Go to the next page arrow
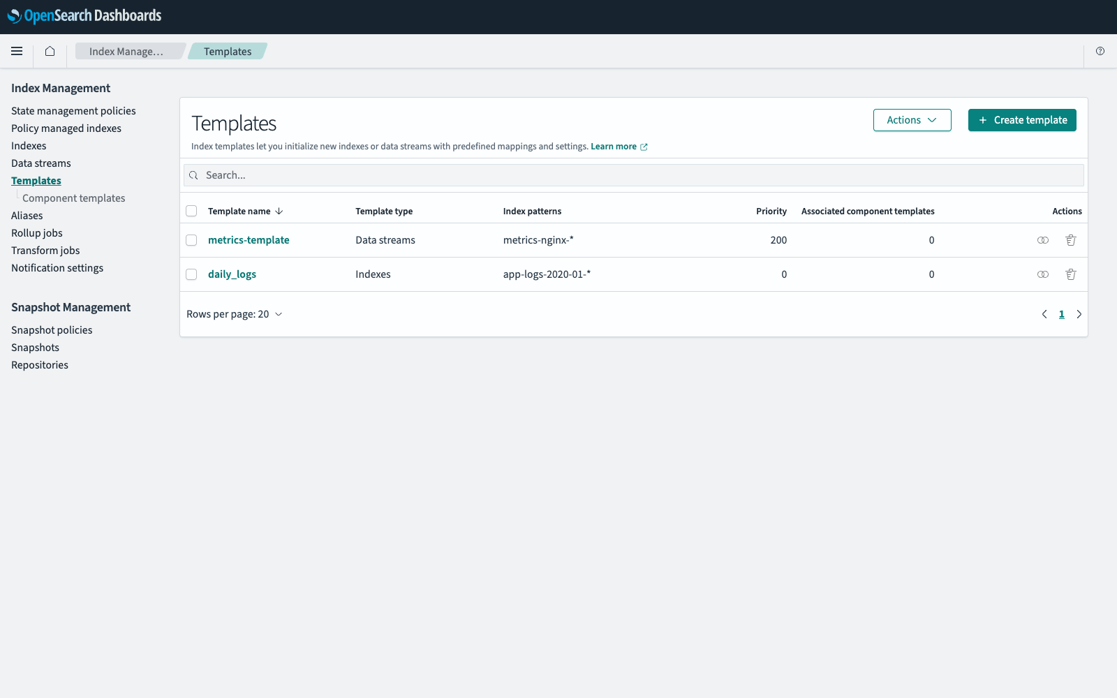Image resolution: width=1117 pixels, height=698 pixels. (x=1079, y=314)
